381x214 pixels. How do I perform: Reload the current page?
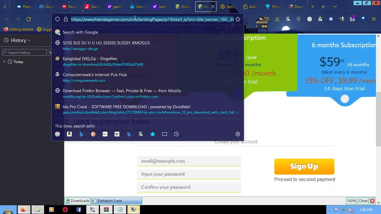point(29,19)
